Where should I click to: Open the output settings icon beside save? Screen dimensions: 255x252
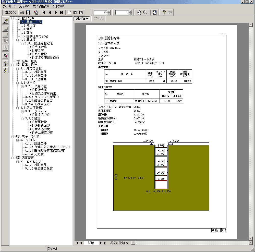click(36, 13)
